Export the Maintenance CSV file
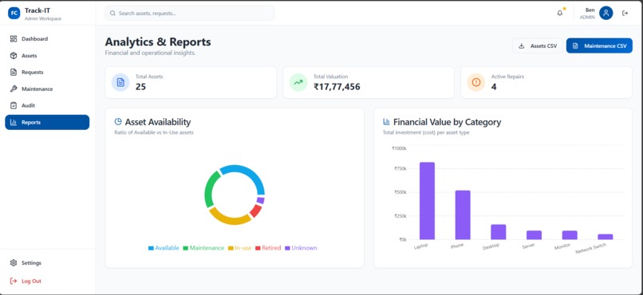Screen dimensions: 643x295 tap(599, 46)
